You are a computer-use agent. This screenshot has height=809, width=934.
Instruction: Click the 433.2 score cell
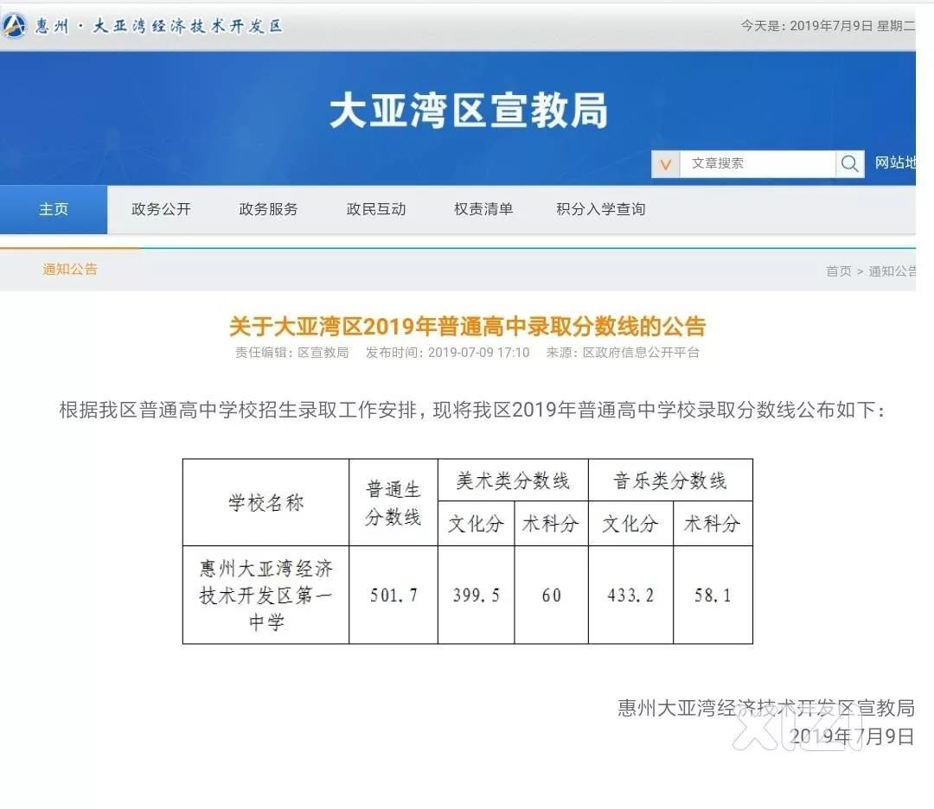click(x=630, y=595)
